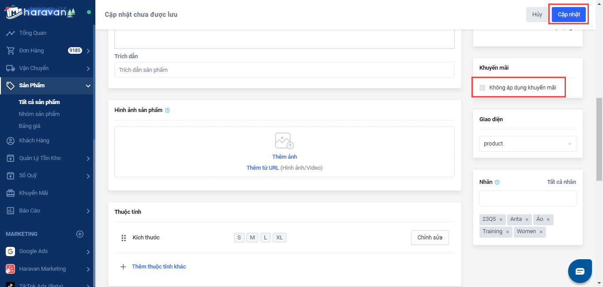The height and width of the screenshot is (287, 603).
Task: Click the Sổ Quỹ icon
Action: tap(10, 175)
